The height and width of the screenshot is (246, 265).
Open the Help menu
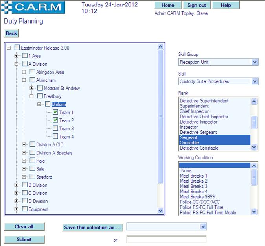(226, 5)
